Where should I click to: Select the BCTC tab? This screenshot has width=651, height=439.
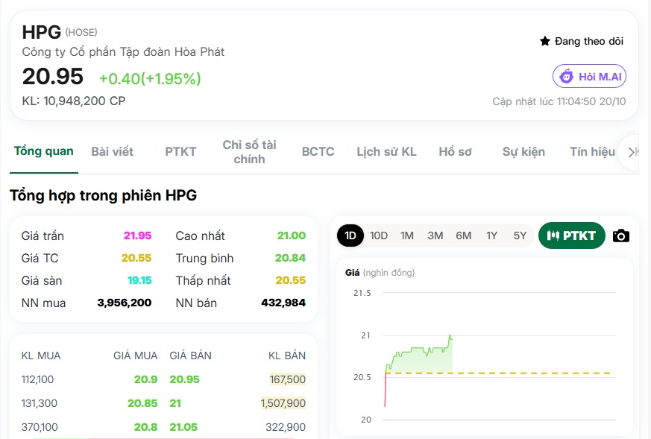pyautogui.click(x=318, y=151)
